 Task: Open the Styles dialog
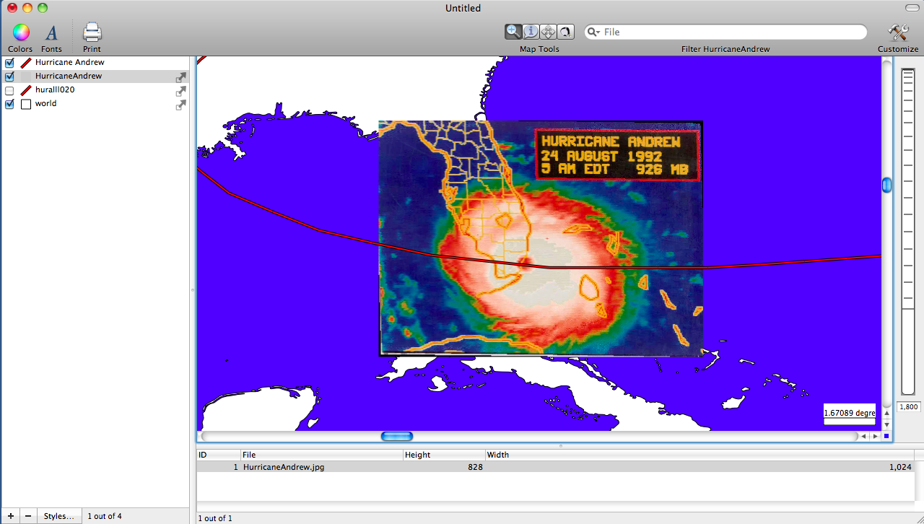click(59, 515)
